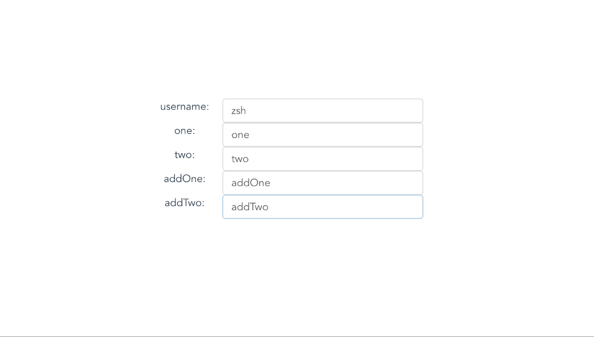Screen dimensions: 594x337
Task: Click the addTwo input field
Action: click(x=322, y=207)
